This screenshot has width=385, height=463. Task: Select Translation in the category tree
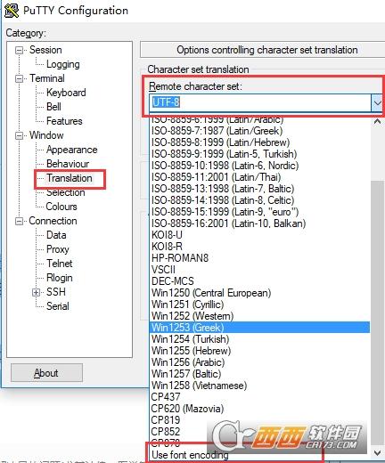tap(70, 178)
